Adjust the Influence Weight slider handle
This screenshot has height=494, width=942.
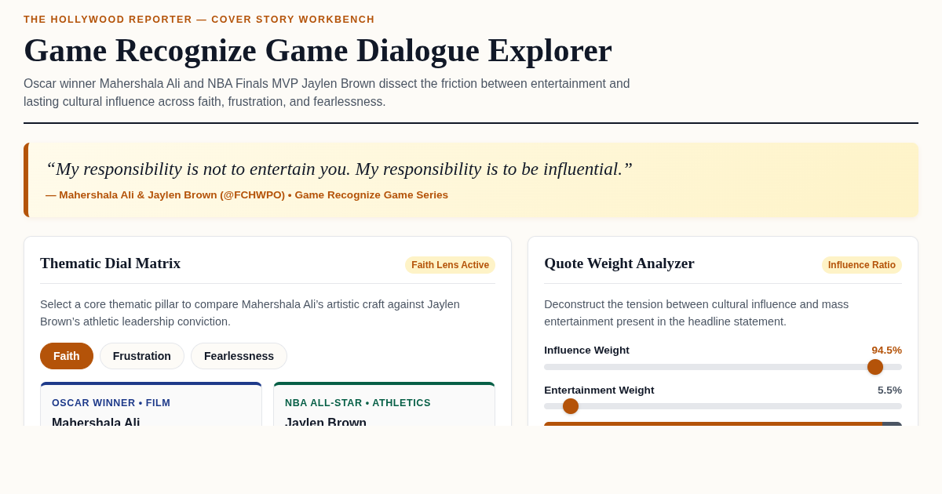click(x=875, y=367)
